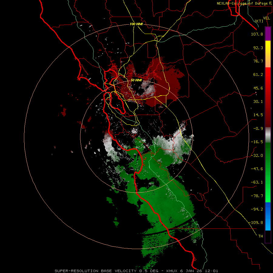Click the -16.5 velocity scale value

[x=257, y=142]
